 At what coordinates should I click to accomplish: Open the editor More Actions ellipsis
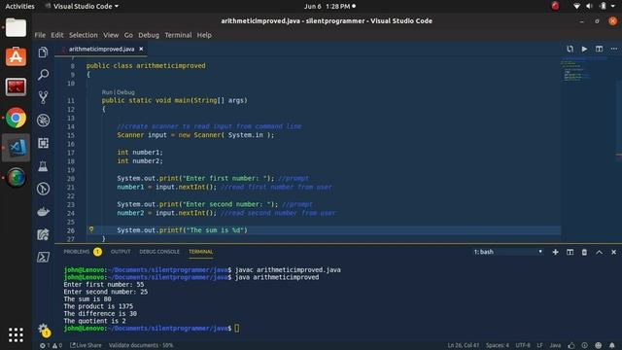pyautogui.click(x=613, y=49)
